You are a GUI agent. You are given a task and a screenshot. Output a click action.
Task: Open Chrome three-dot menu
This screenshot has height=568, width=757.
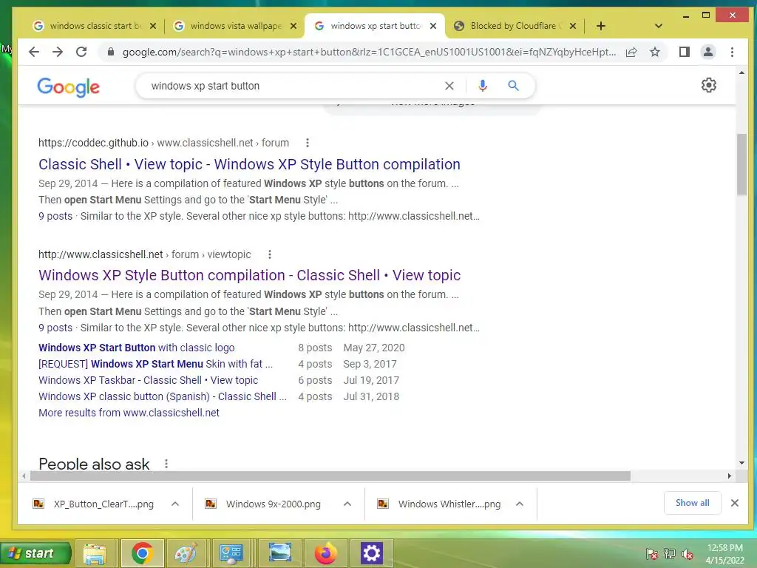tap(732, 52)
